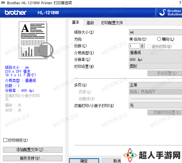Viewport: 182px width, 163px height.
Task: Increase copies with the up spinner arrow
Action: (142, 45)
